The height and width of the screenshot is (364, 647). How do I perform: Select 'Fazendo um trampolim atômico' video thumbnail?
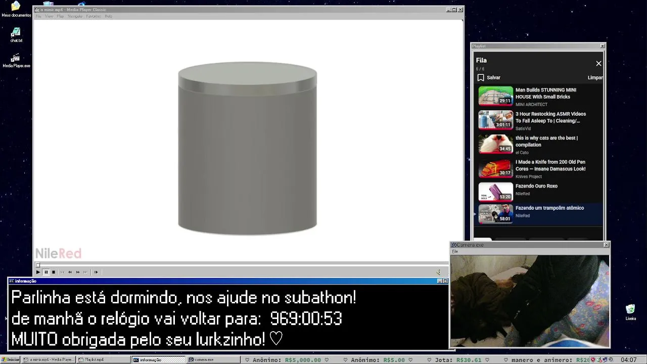pos(496,213)
